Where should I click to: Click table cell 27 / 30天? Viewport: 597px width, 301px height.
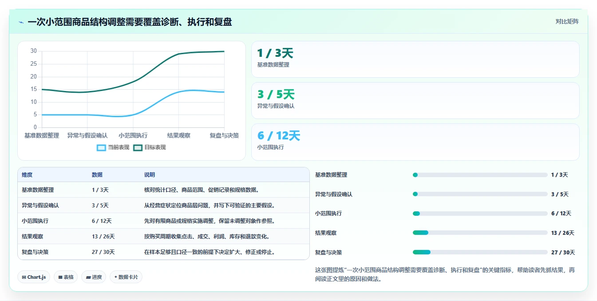103,252
